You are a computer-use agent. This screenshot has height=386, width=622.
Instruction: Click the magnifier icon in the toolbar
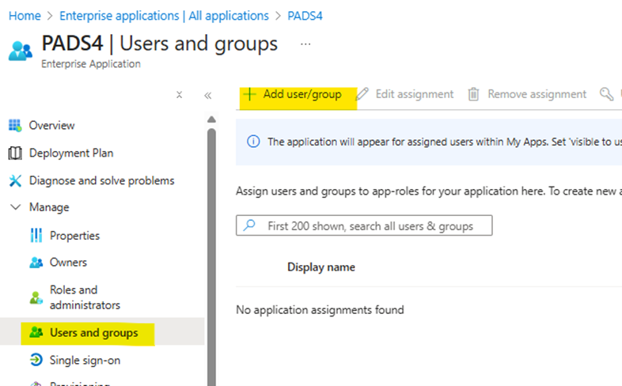tap(606, 94)
